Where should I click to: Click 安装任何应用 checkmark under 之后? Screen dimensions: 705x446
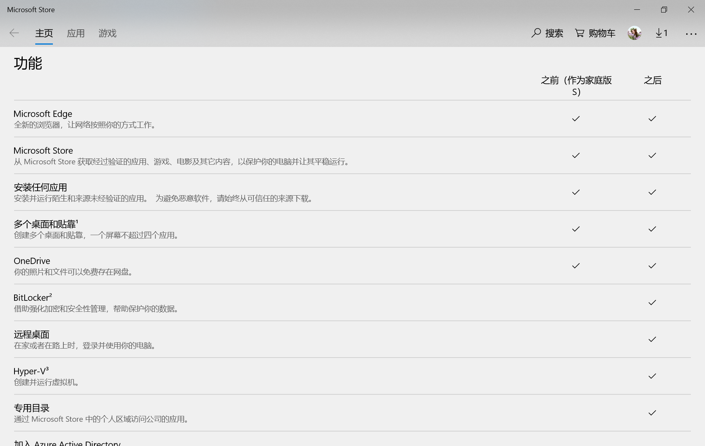pos(652,192)
